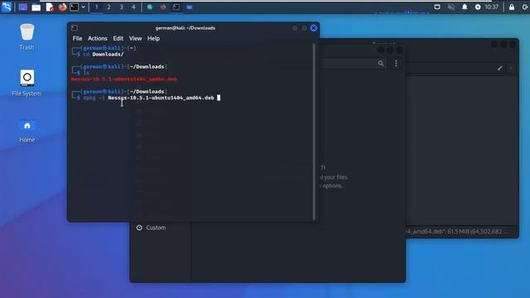Click the power manager tray icon

pos(478,7)
